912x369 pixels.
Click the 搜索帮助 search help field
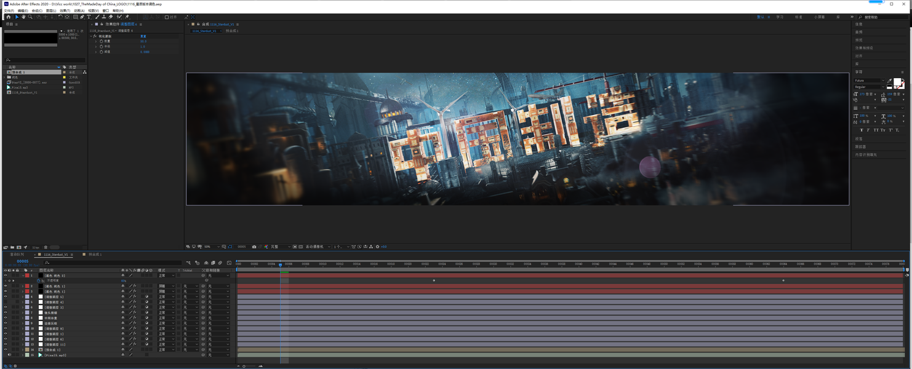[883, 17]
